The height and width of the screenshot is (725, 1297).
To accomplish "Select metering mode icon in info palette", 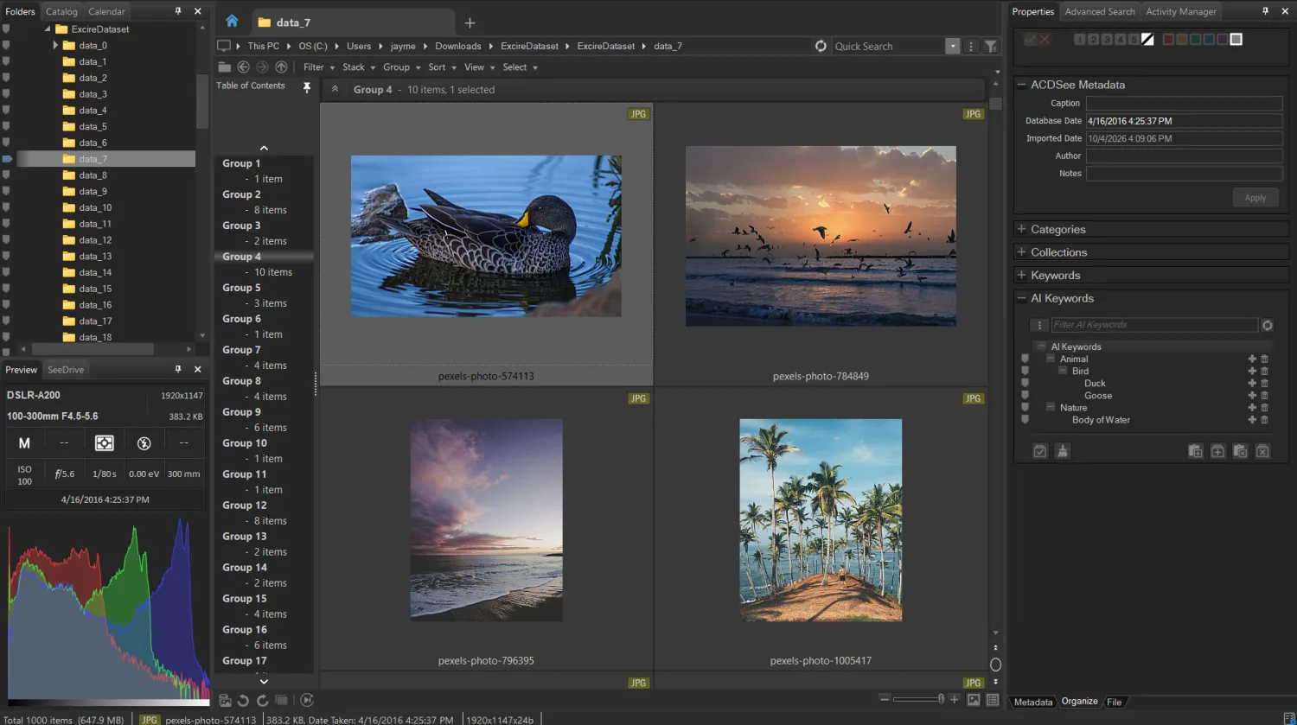I will 104,443.
